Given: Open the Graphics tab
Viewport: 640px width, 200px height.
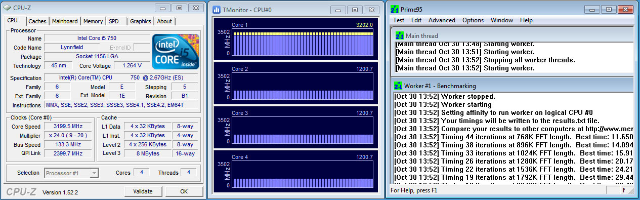Looking at the screenshot, I should (x=140, y=21).
